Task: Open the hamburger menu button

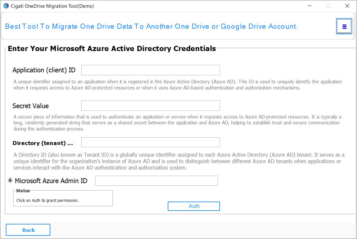Action: point(344,26)
